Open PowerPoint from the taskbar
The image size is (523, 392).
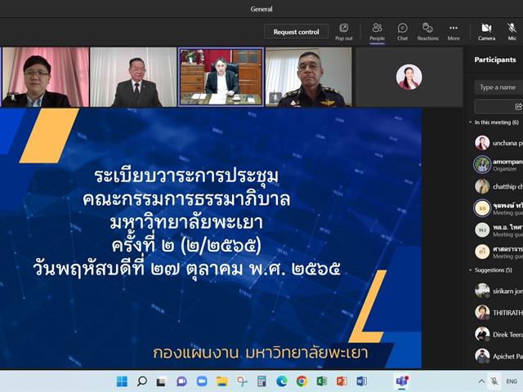342,381
